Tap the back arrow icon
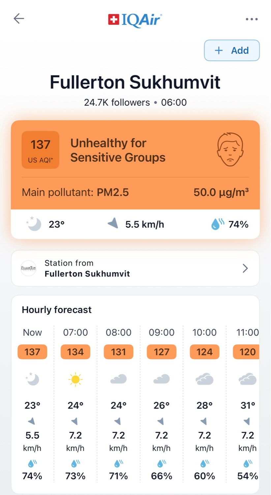The height and width of the screenshot is (495, 271). tap(19, 18)
